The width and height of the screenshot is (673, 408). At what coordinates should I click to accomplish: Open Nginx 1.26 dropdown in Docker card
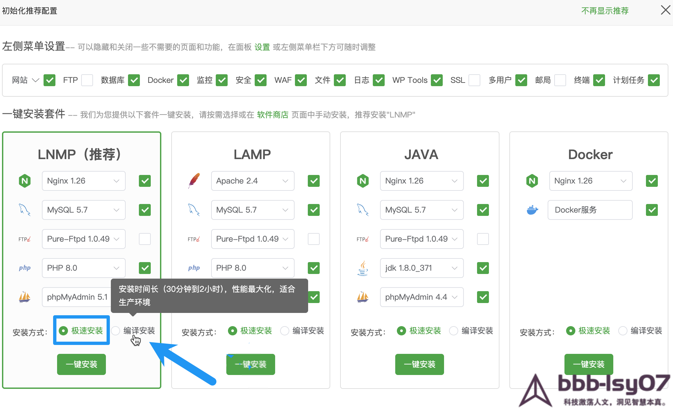tap(591, 181)
